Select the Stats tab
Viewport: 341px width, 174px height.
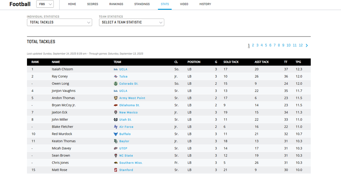pos(165,4)
